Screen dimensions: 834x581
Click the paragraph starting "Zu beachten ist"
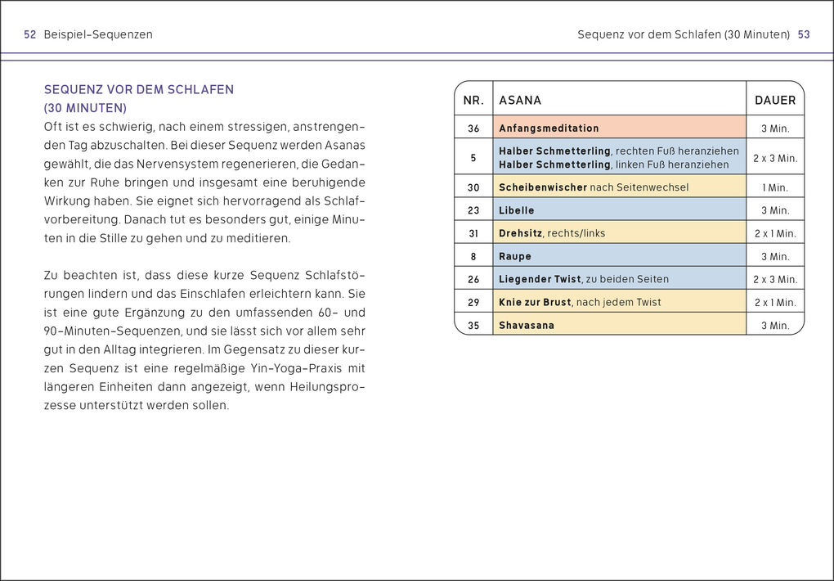pyautogui.click(x=204, y=337)
